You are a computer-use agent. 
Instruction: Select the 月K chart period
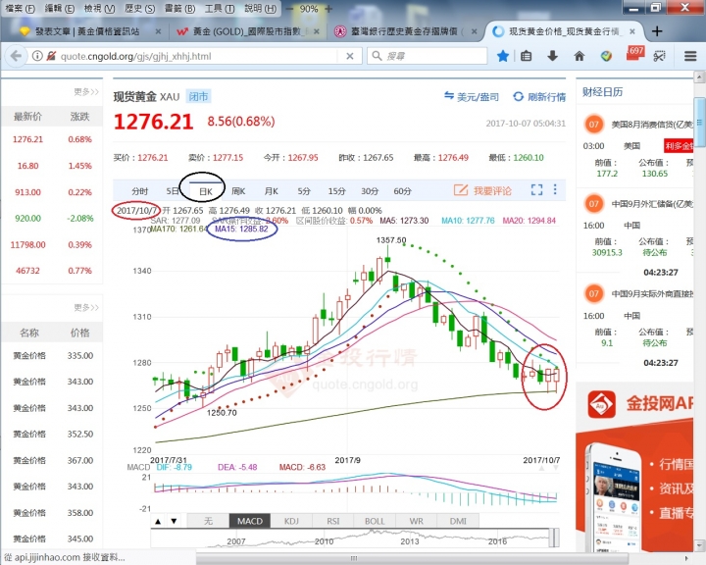pyautogui.click(x=271, y=191)
